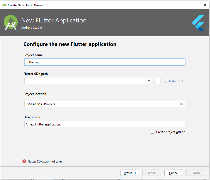The image size is (210, 180).
Task: Click the Flutter logo in header
Action: (x=198, y=23)
